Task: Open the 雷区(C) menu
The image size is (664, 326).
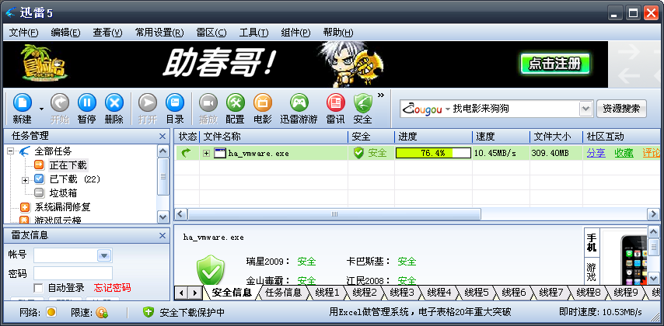Action: (211, 33)
